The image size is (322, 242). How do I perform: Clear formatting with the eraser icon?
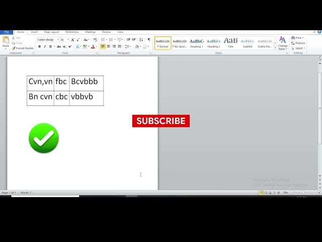[x=95, y=40]
